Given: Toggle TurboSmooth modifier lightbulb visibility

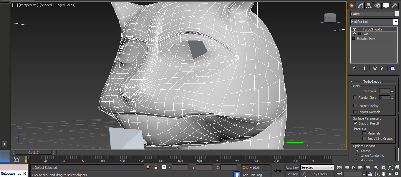Looking at the screenshot, I should click(354, 29).
